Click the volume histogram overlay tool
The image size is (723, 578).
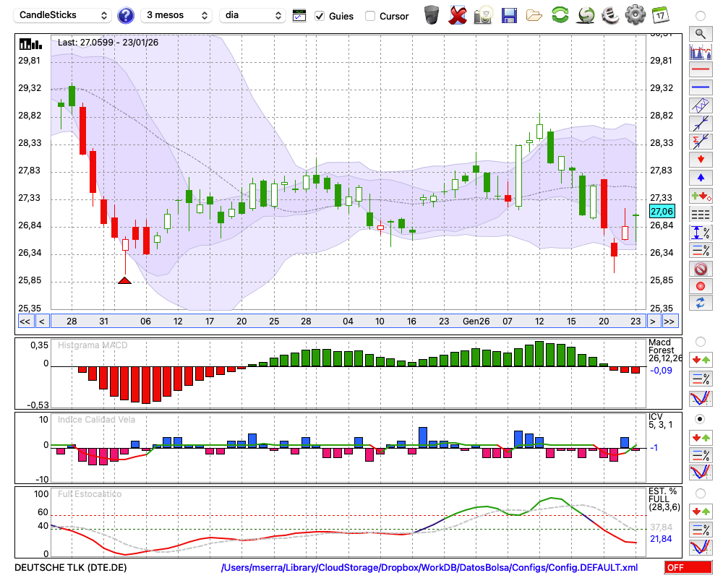[701, 51]
